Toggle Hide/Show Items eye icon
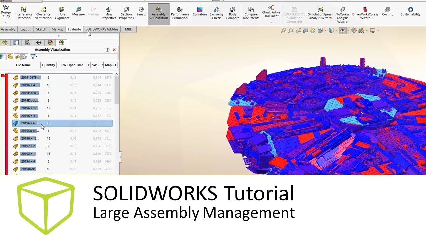This screenshot has width=426, height=239. tap(343, 31)
